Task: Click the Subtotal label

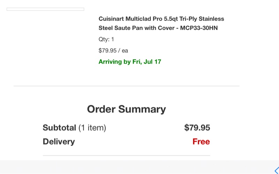Action: (59, 128)
